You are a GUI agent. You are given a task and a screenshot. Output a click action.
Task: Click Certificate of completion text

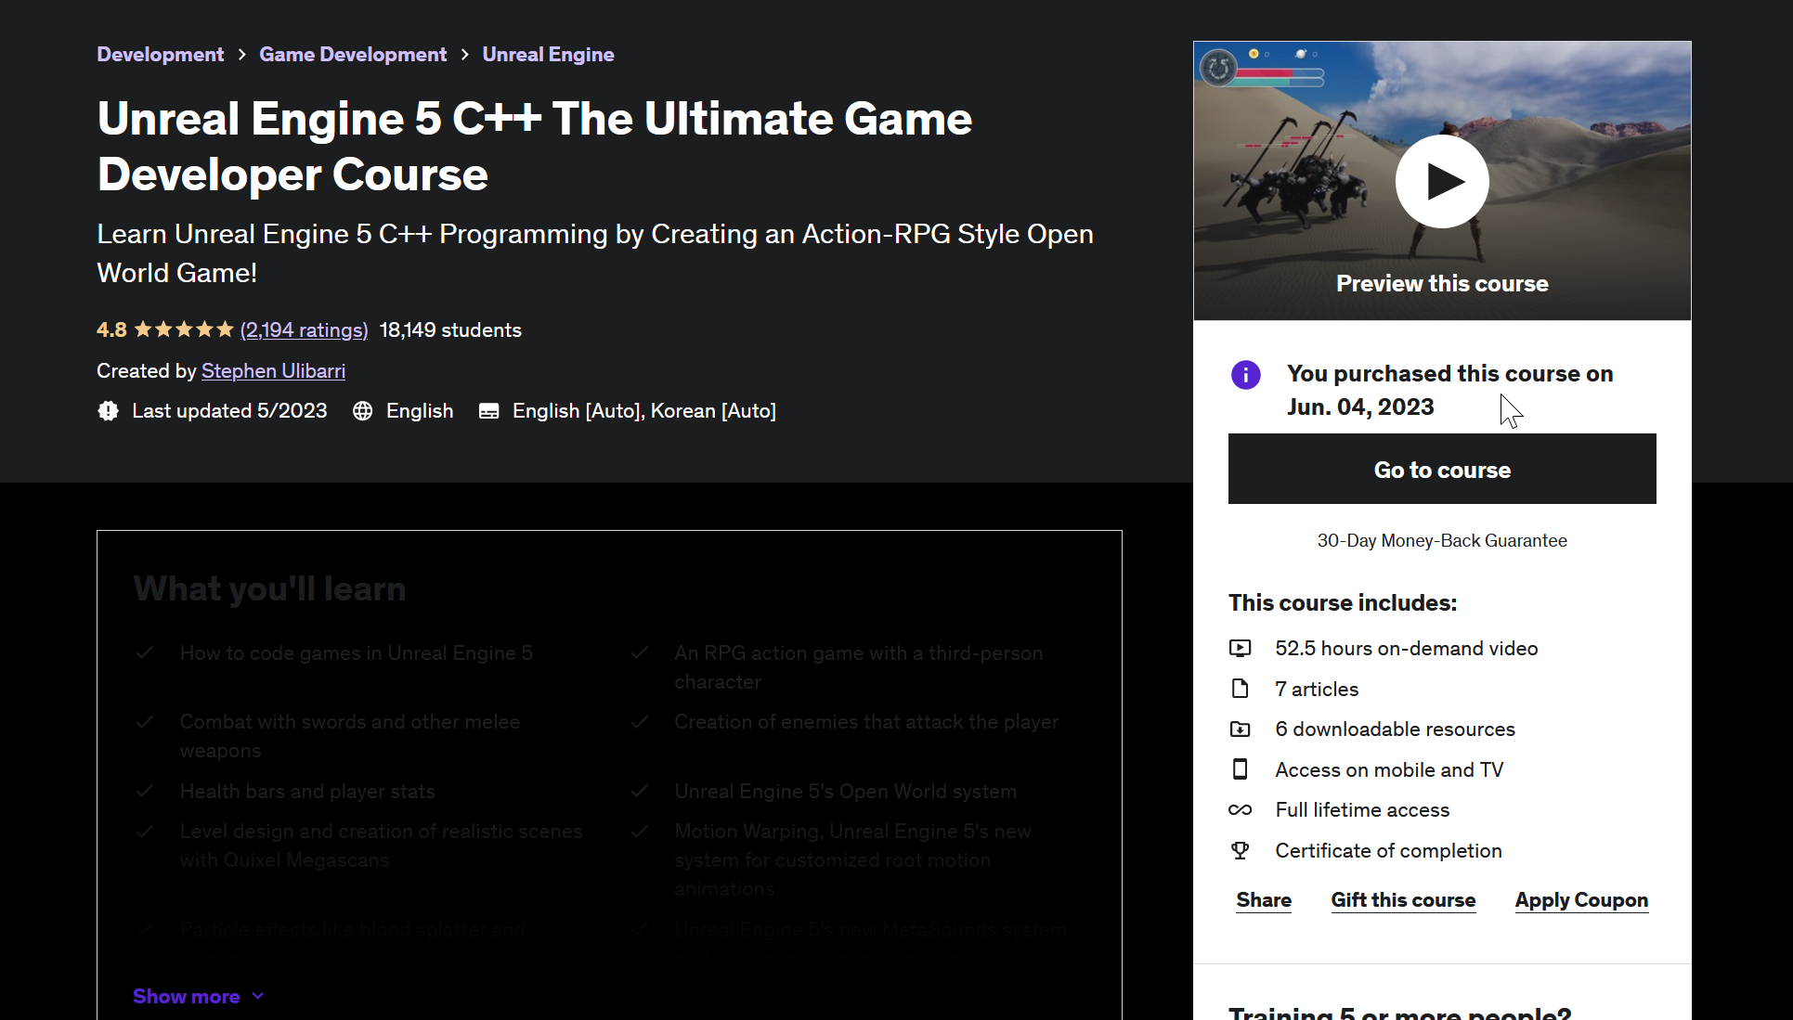[1388, 850]
